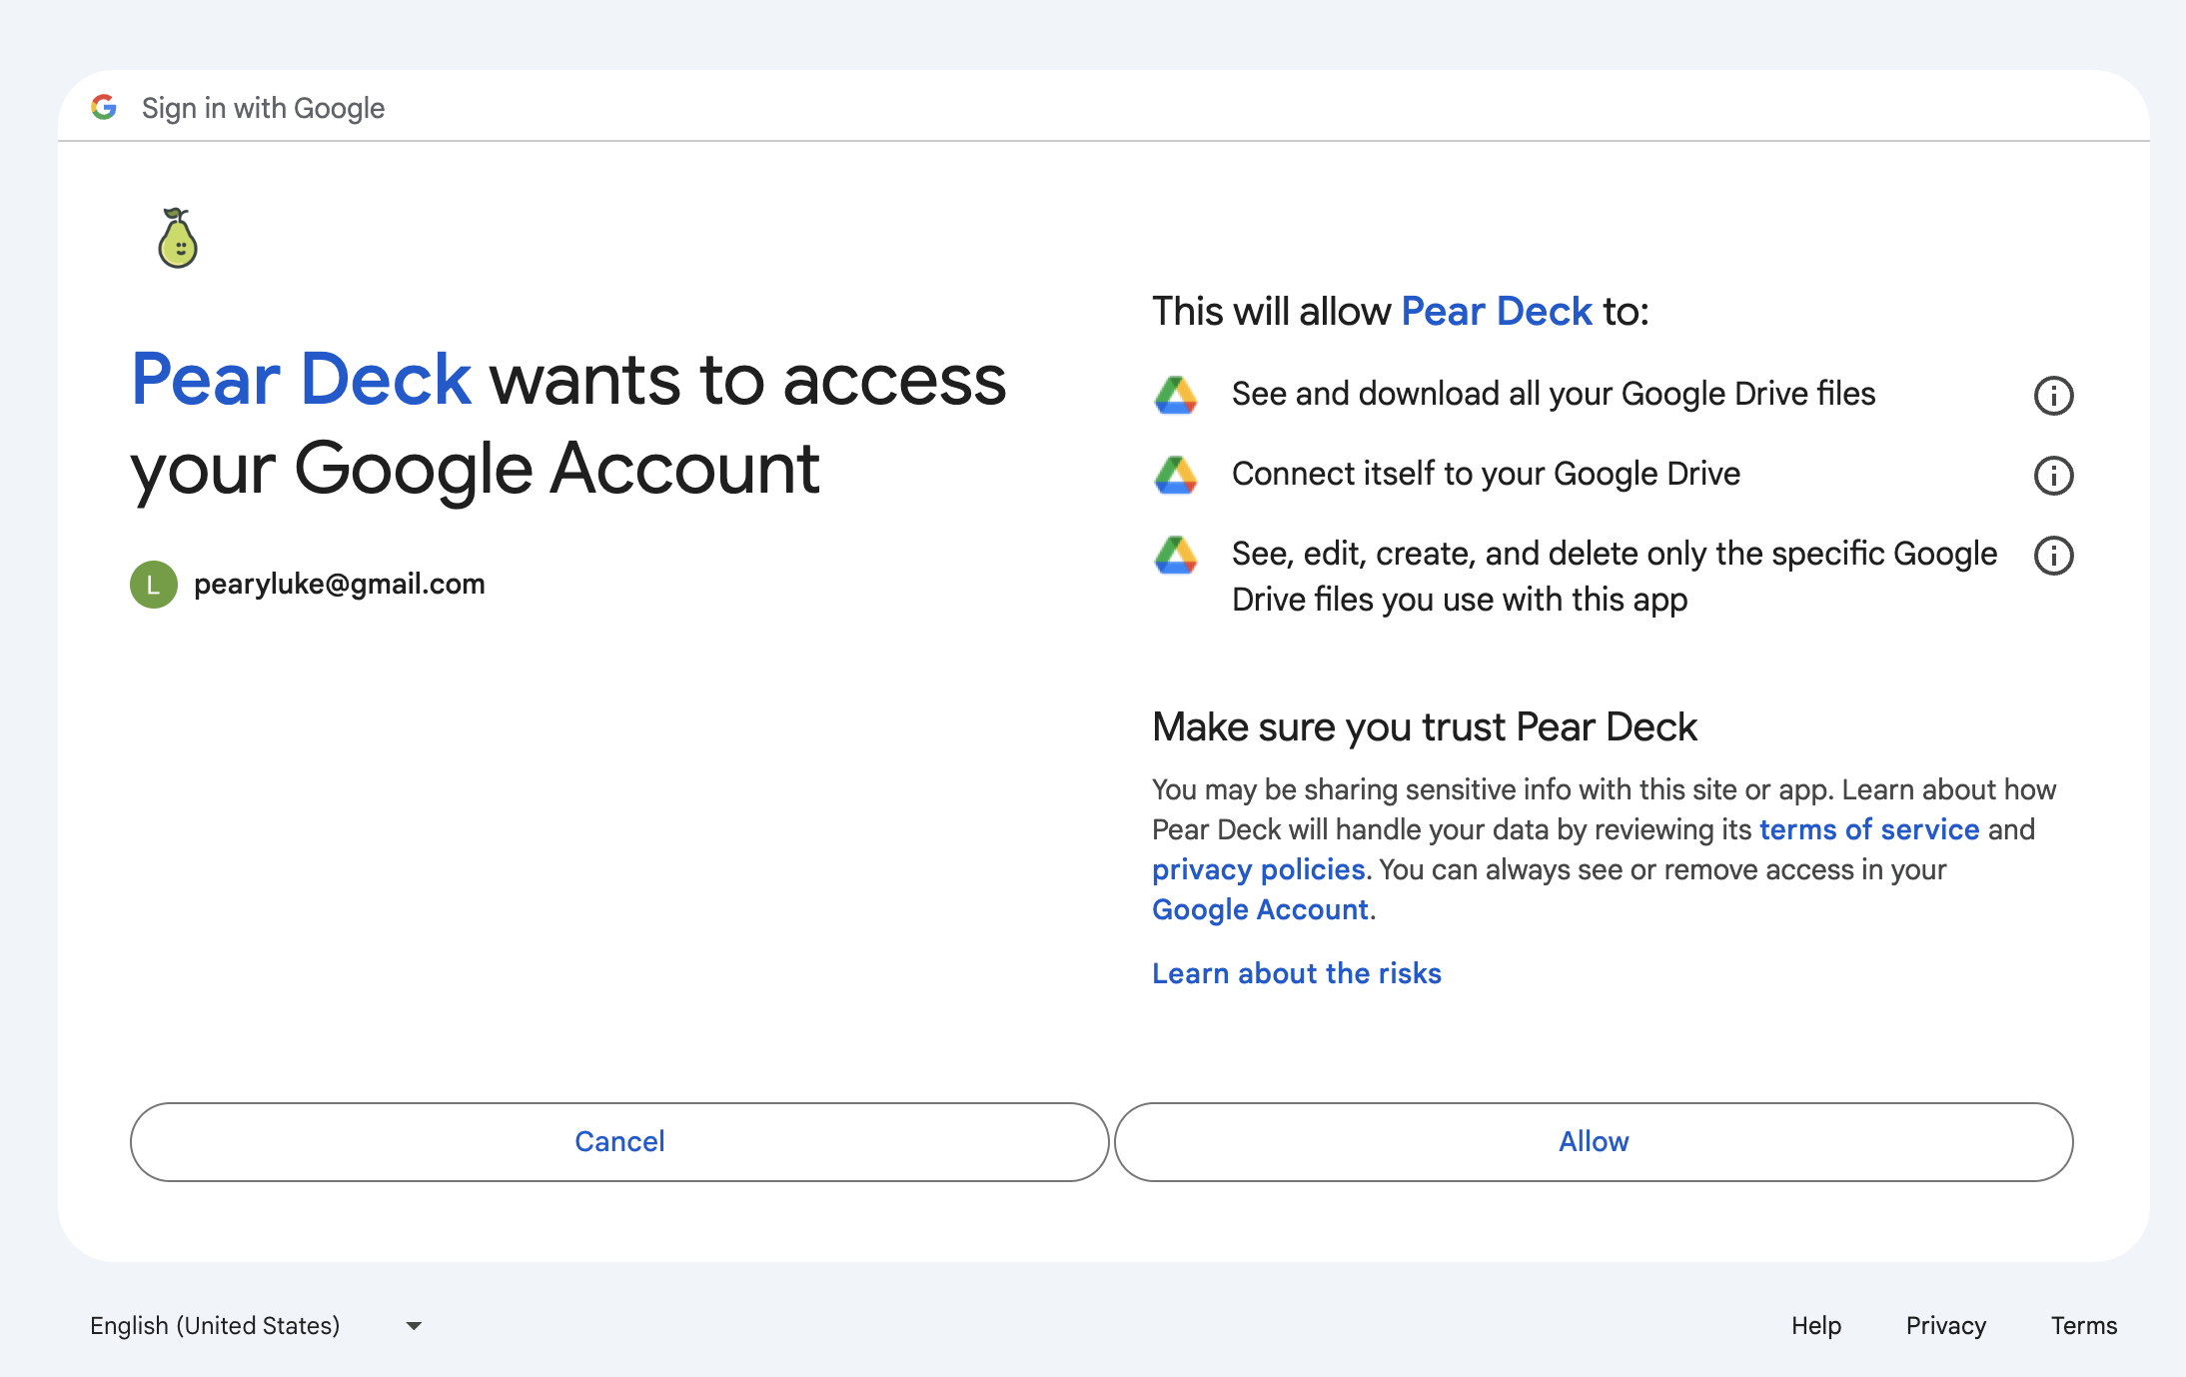Open Pear Deck's terms of service

1868,829
